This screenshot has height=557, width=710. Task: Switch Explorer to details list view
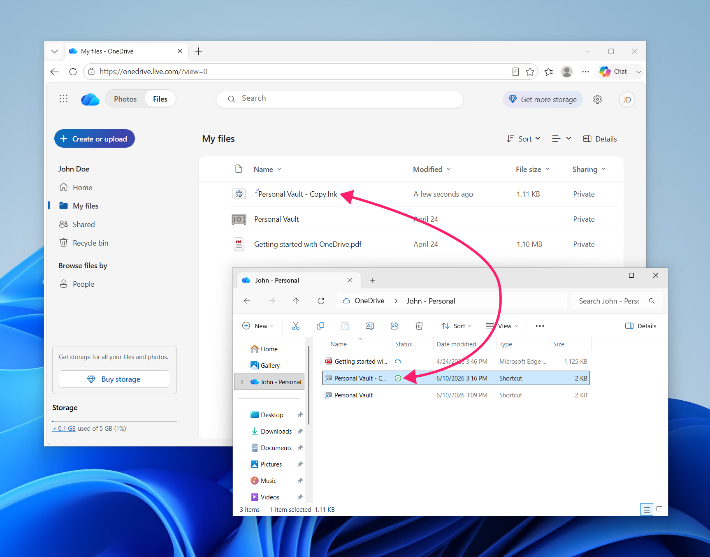(x=647, y=510)
